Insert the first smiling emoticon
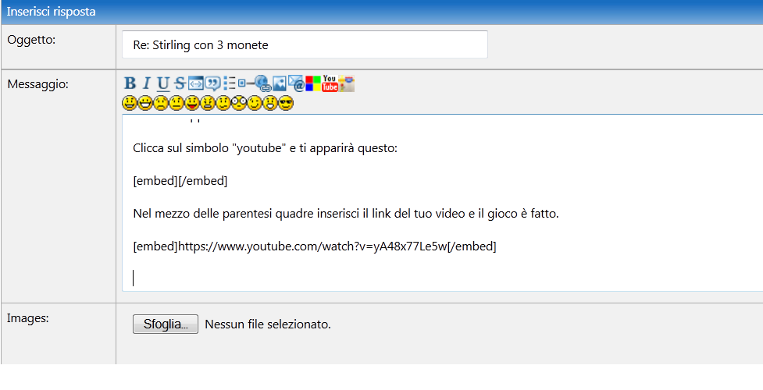The width and height of the screenshot is (763, 390). click(130, 103)
